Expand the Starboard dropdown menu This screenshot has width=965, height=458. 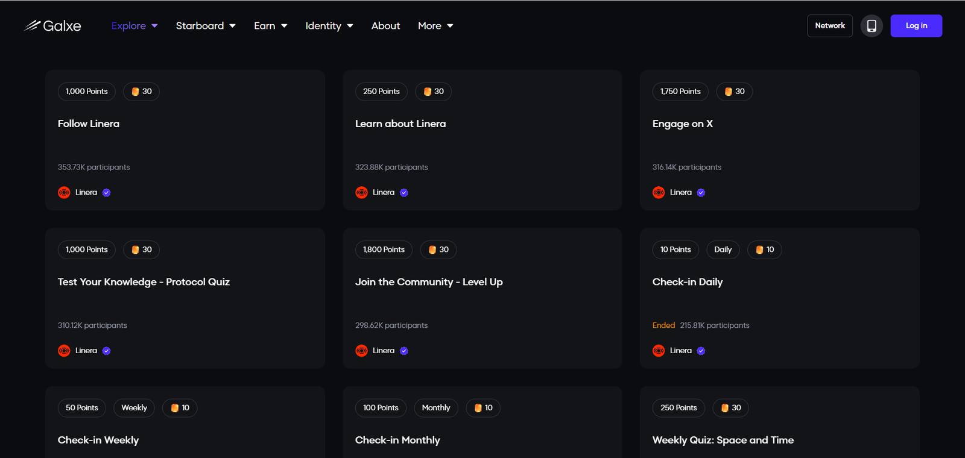pos(205,26)
